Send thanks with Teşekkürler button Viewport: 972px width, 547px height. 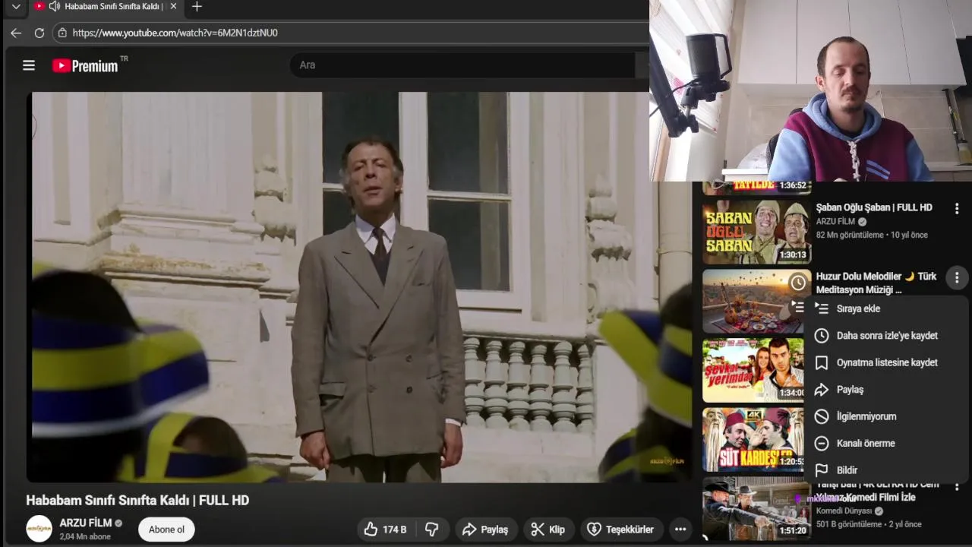coord(620,530)
